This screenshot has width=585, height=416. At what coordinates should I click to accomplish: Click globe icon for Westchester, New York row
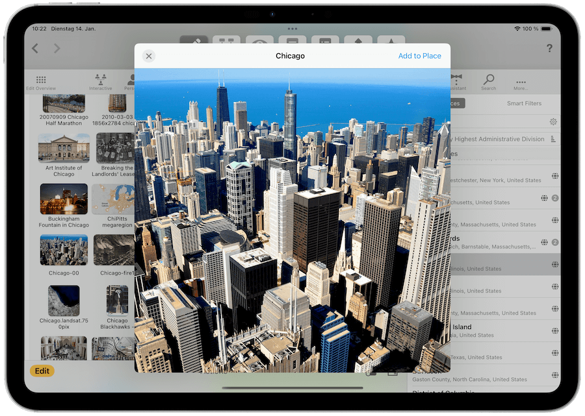click(x=555, y=176)
